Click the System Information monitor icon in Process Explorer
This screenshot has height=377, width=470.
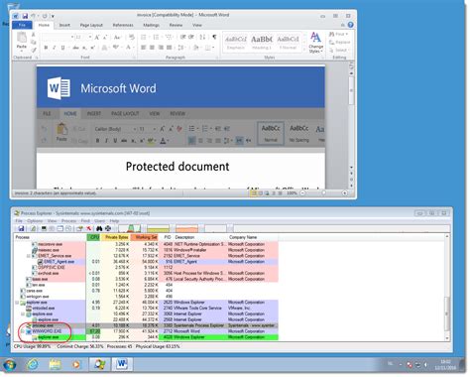point(44,228)
